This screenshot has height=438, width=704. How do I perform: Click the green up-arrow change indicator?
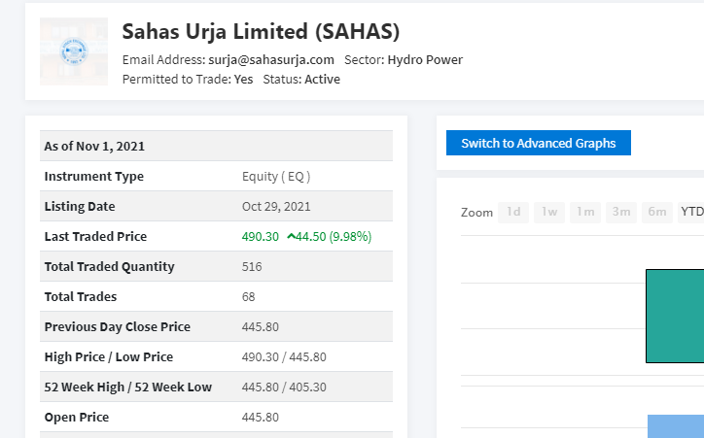pos(292,236)
